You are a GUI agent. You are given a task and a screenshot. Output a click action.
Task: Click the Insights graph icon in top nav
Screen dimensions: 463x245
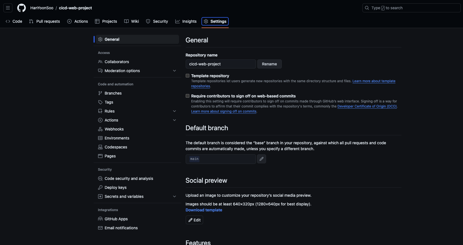pos(178,21)
